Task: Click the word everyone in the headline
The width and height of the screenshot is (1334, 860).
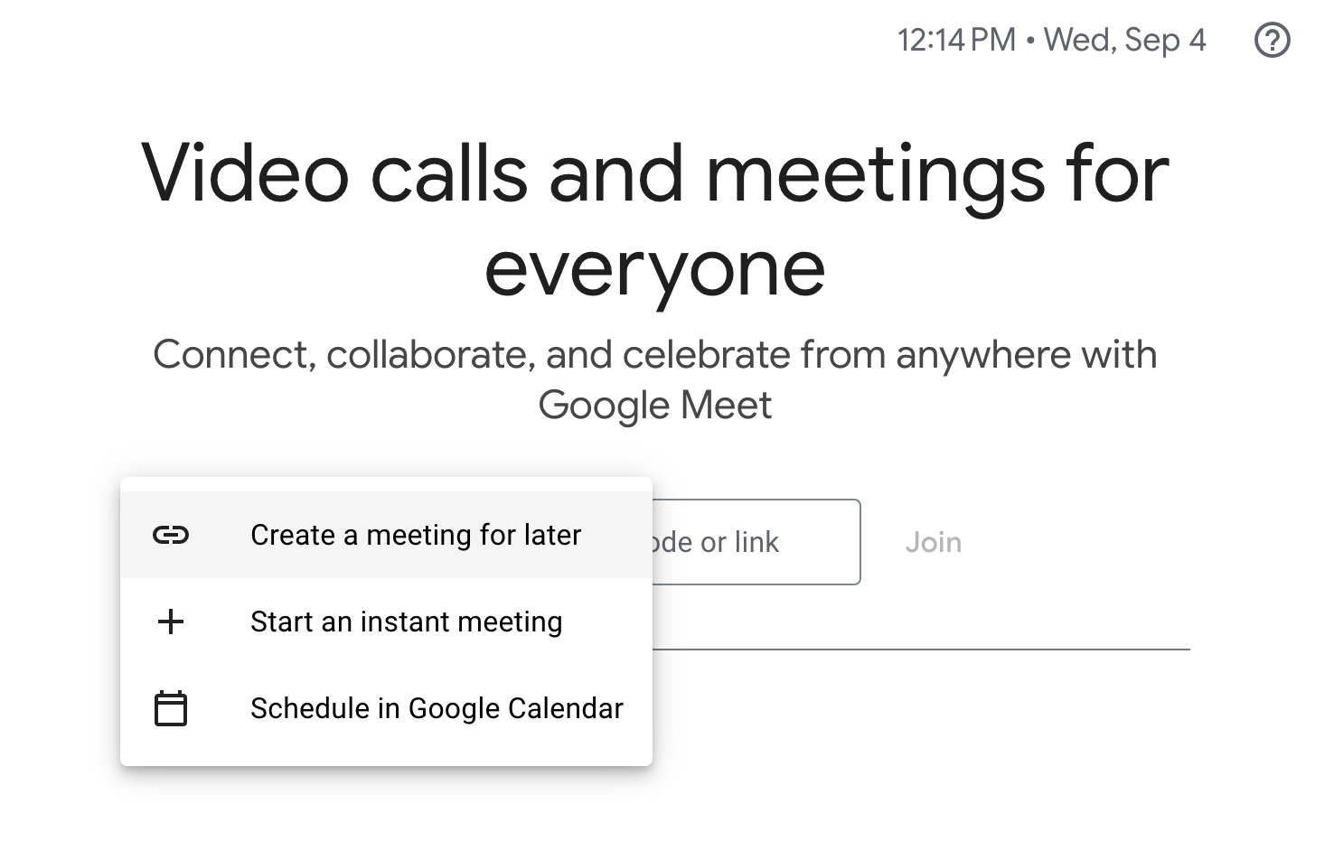Action: 655,269
